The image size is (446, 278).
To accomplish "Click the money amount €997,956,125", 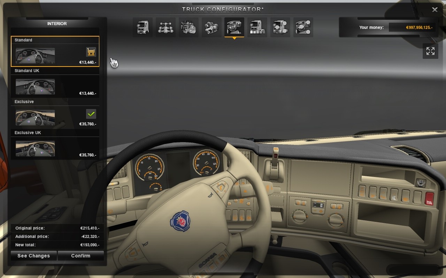I will (420, 27).
